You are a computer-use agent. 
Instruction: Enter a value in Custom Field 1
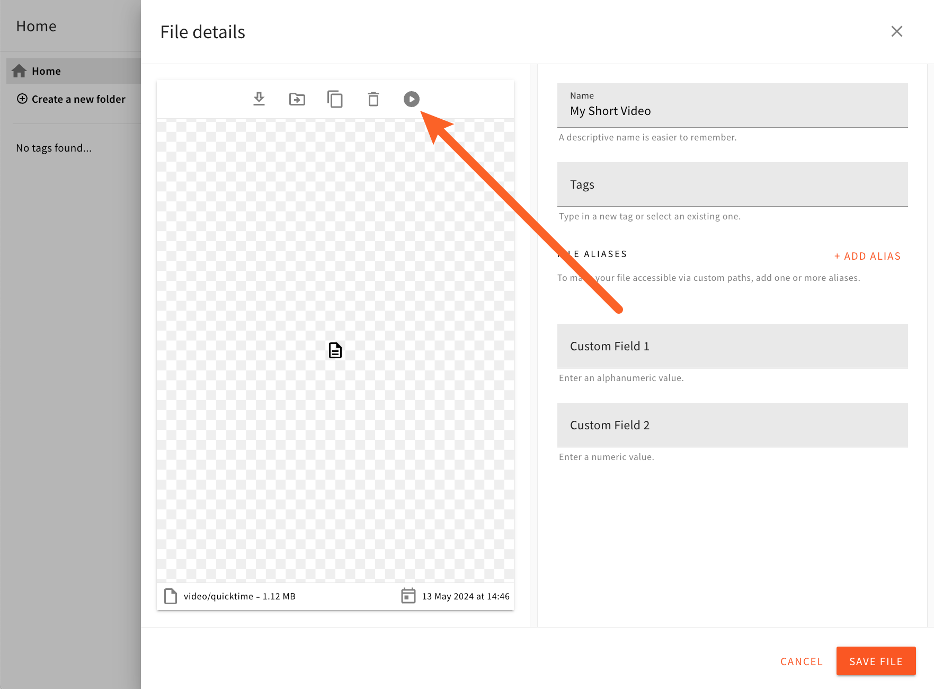click(x=732, y=346)
